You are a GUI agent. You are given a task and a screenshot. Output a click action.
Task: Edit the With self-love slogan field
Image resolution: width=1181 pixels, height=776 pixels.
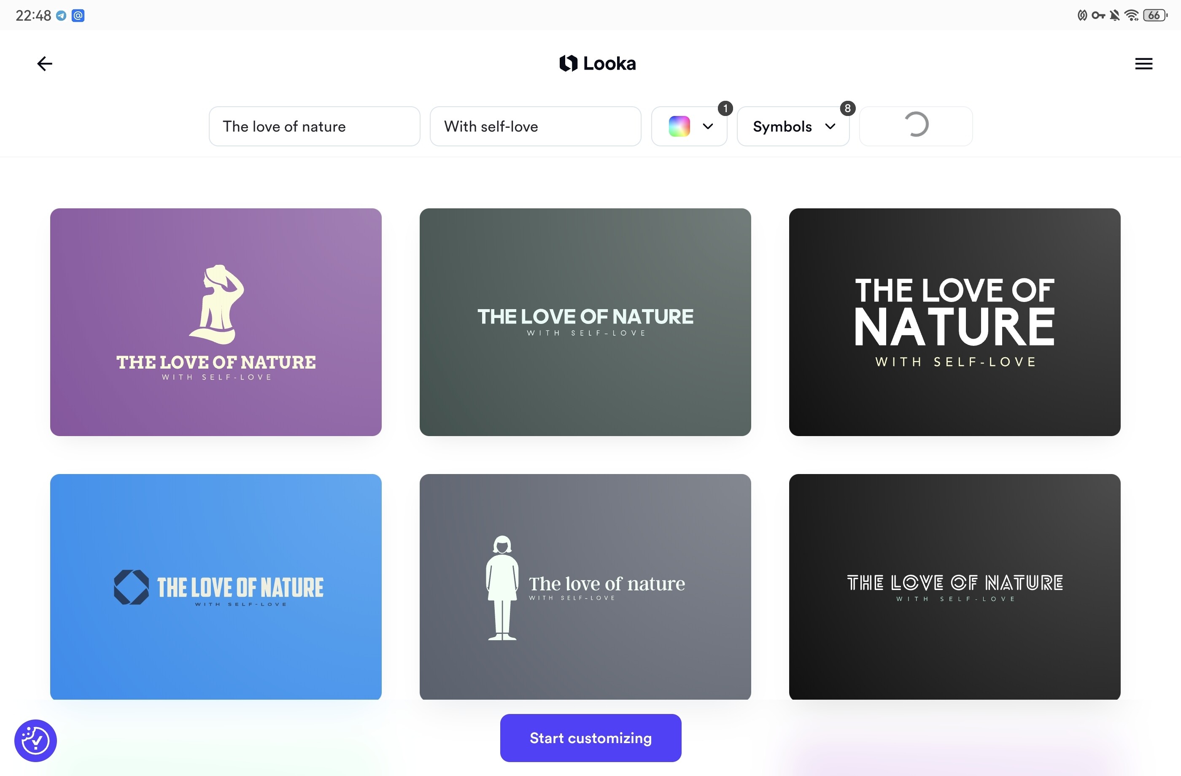[x=535, y=126]
